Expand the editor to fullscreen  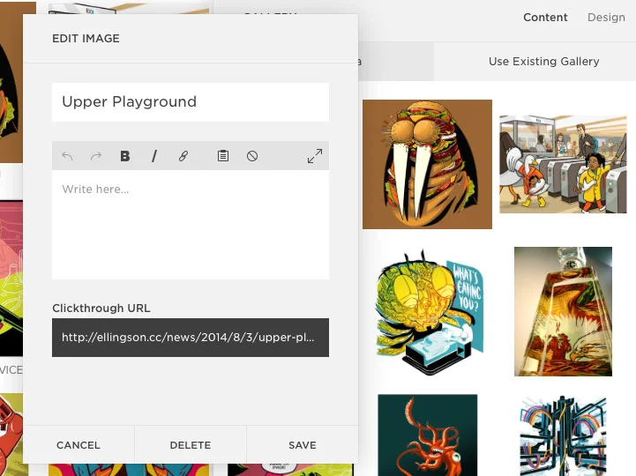(315, 156)
